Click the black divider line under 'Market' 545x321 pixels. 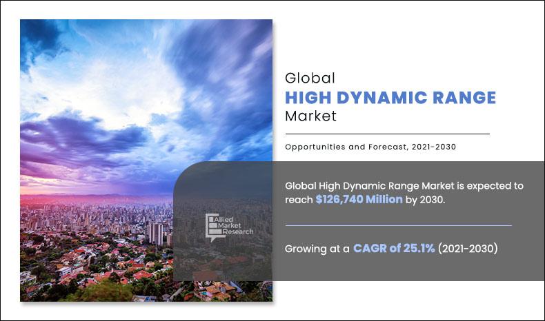pos(387,134)
